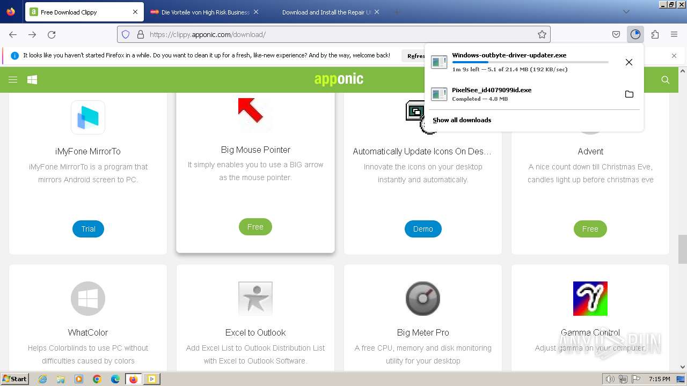Open Show all downloads
The height and width of the screenshot is (386, 687).
(462, 120)
